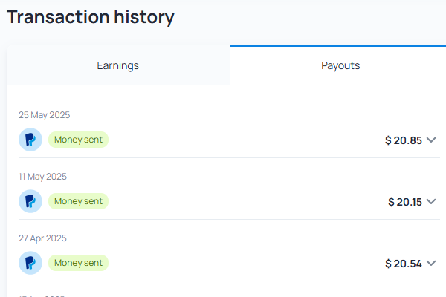
Task: Click the $ 20.15 amount
Action: click(x=405, y=202)
